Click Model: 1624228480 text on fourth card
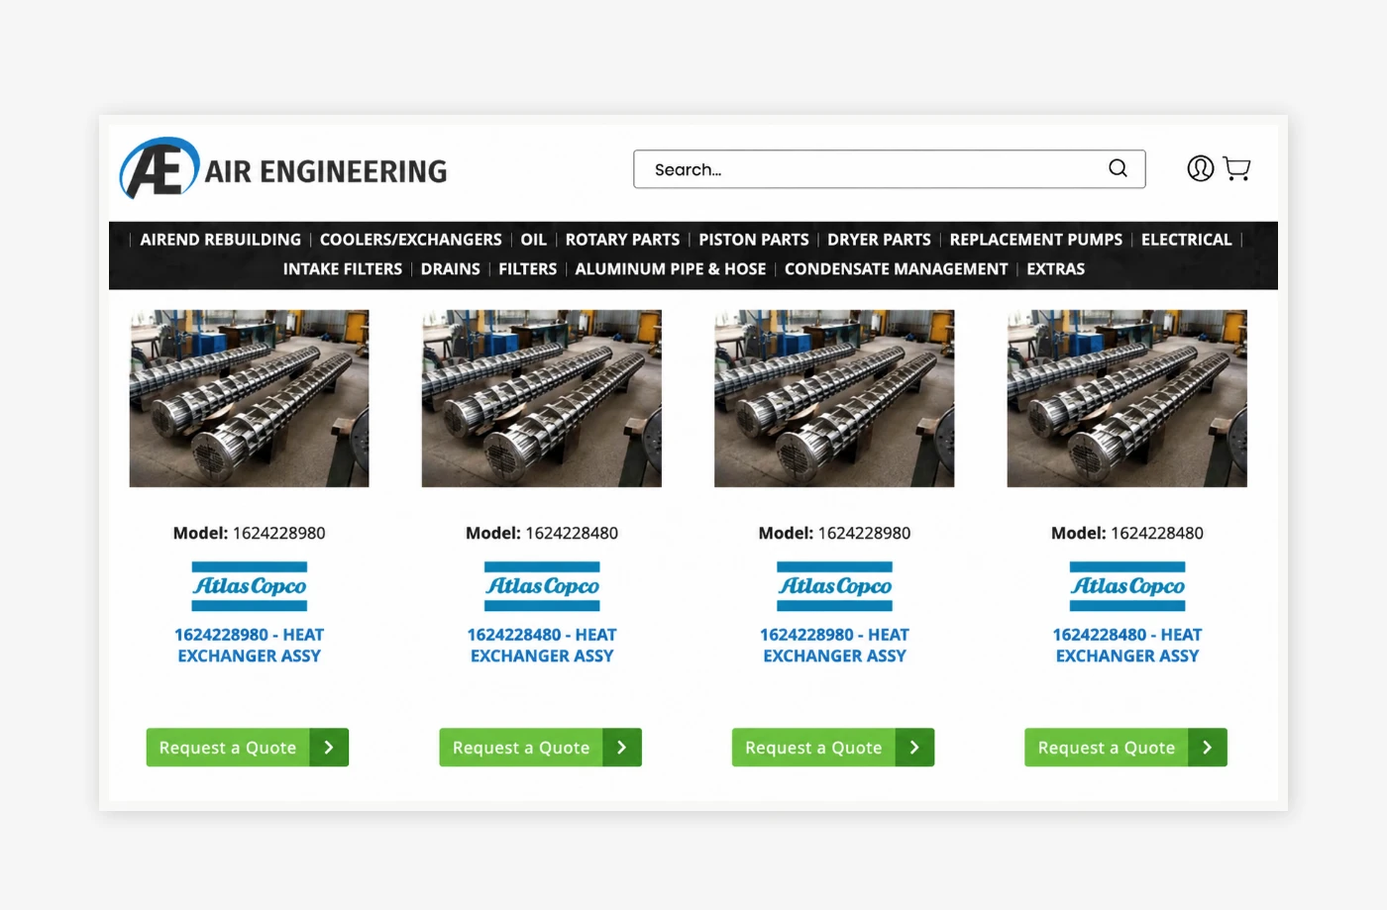The height and width of the screenshot is (910, 1387). point(1127,533)
